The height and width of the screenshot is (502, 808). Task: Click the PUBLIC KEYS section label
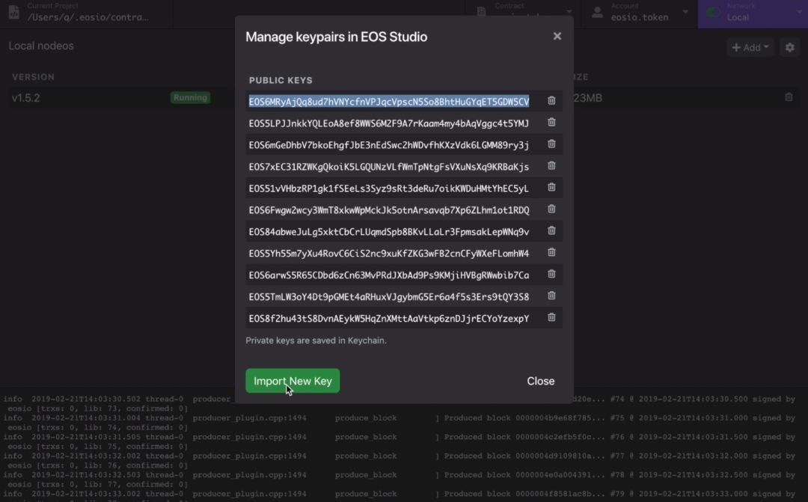coord(281,80)
